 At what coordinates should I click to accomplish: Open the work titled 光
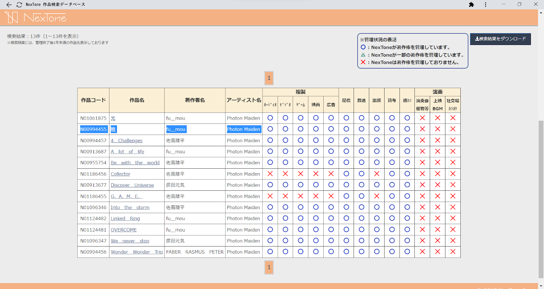(x=113, y=118)
